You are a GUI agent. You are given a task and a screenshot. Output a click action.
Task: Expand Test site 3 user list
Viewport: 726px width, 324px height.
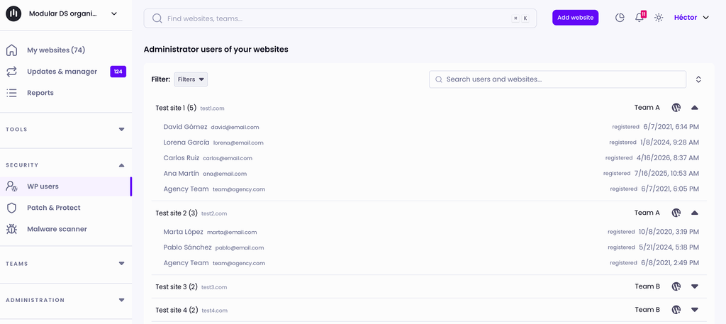pyautogui.click(x=695, y=286)
